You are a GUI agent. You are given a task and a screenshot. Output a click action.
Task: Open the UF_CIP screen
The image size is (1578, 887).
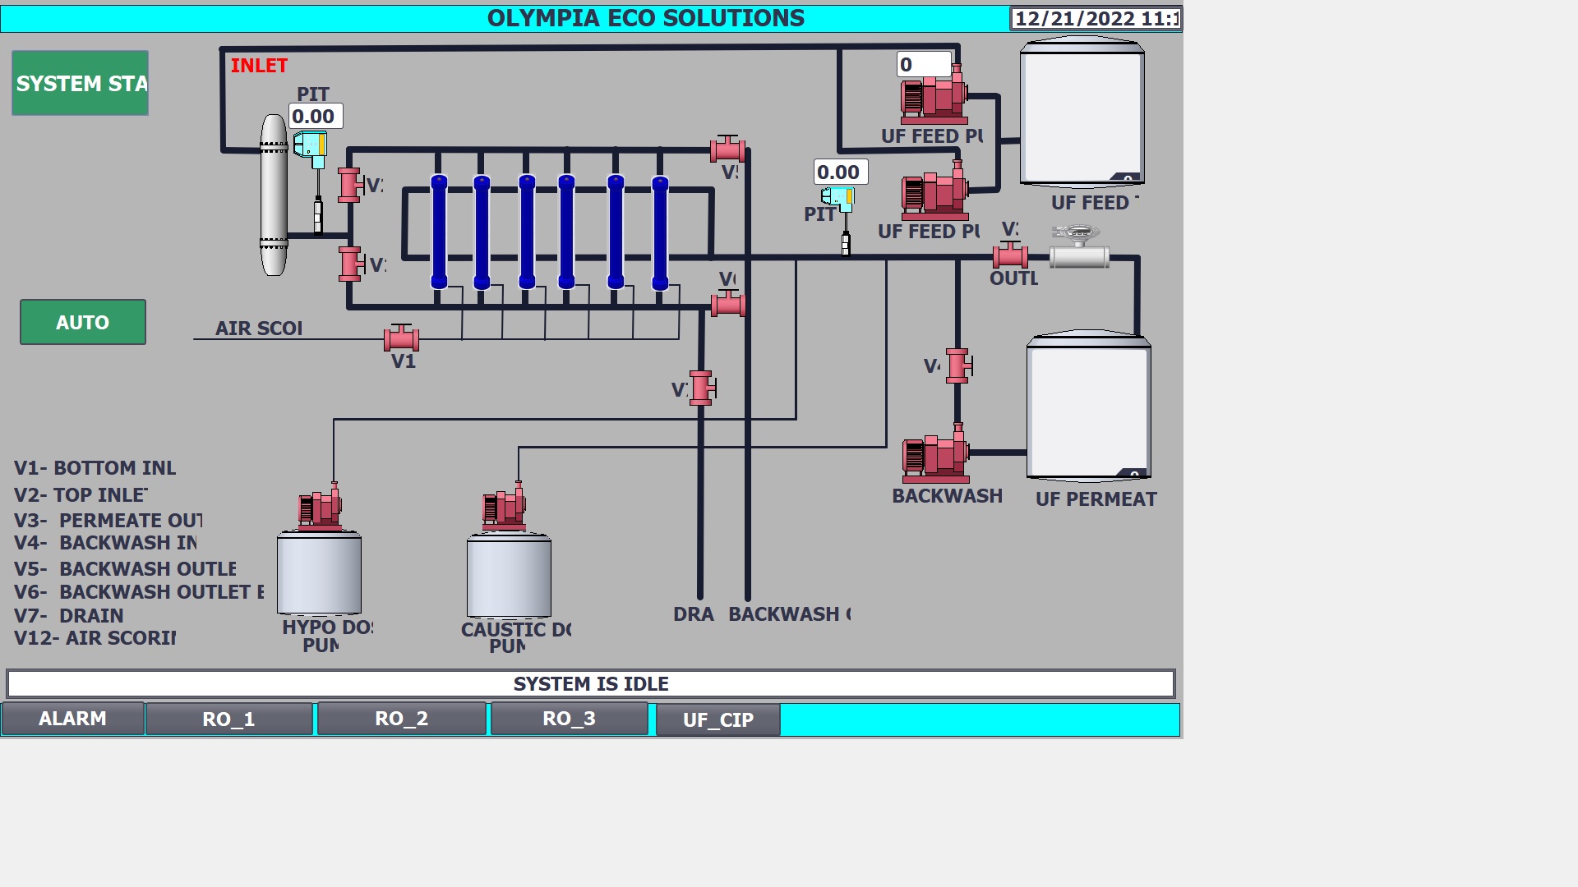pos(717,720)
